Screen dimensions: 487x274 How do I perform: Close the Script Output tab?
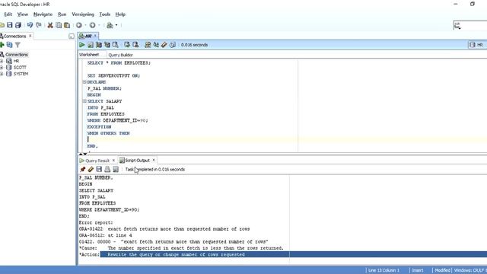tap(154, 160)
